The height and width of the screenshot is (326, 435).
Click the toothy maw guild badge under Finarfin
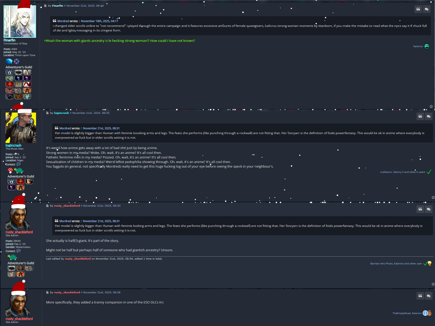(19, 72)
